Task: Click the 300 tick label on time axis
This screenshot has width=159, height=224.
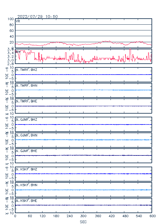Action: pos(83,216)
